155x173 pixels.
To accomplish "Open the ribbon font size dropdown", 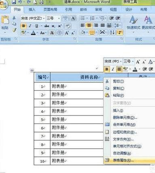I will point(59,18).
